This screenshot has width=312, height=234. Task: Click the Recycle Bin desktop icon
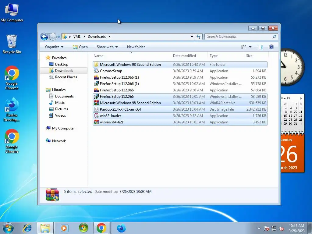point(12,44)
